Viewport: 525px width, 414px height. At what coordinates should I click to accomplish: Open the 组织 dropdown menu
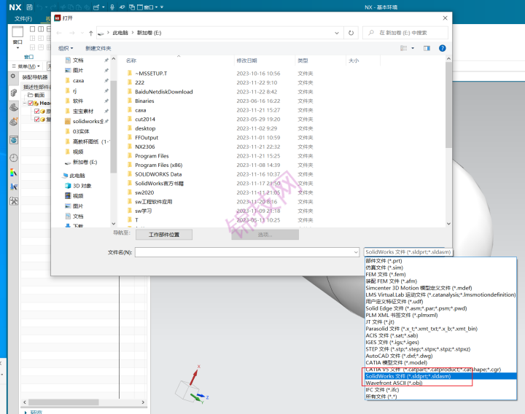tap(66, 48)
